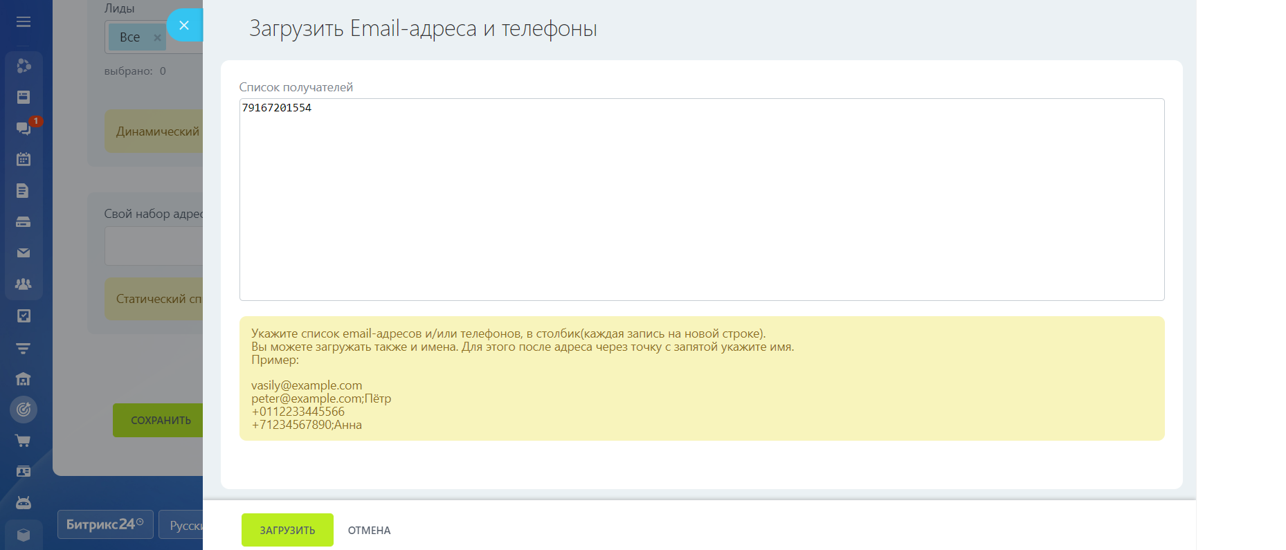The height and width of the screenshot is (550, 1286).
Task: Click the ЗАГРУЗИТЬ button
Action: pyautogui.click(x=287, y=530)
